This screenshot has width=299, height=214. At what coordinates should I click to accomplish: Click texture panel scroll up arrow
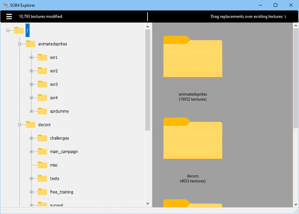click(296, 25)
